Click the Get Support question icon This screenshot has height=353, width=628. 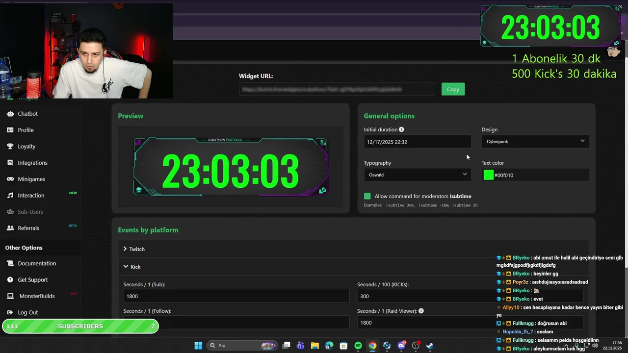point(10,280)
